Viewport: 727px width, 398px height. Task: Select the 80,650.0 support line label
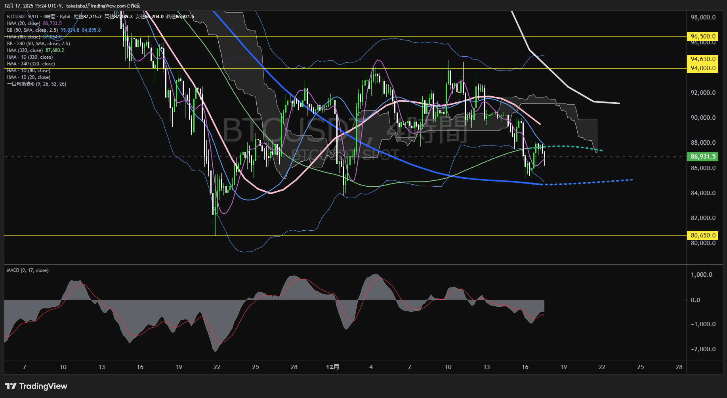(x=703, y=235)
